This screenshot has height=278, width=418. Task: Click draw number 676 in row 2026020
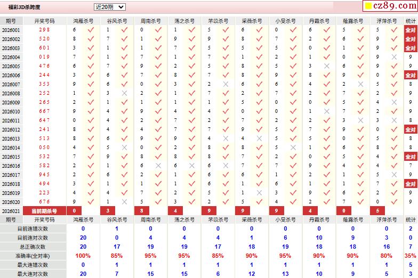tap(44, 202)
